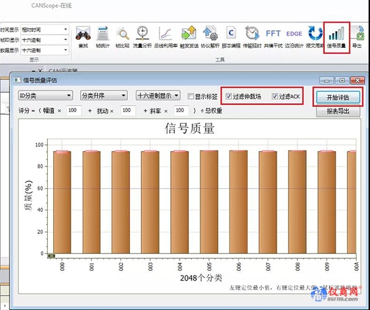Click the bar for ID 005
Viewport: 370px width, 310px height.
[209, 201]
